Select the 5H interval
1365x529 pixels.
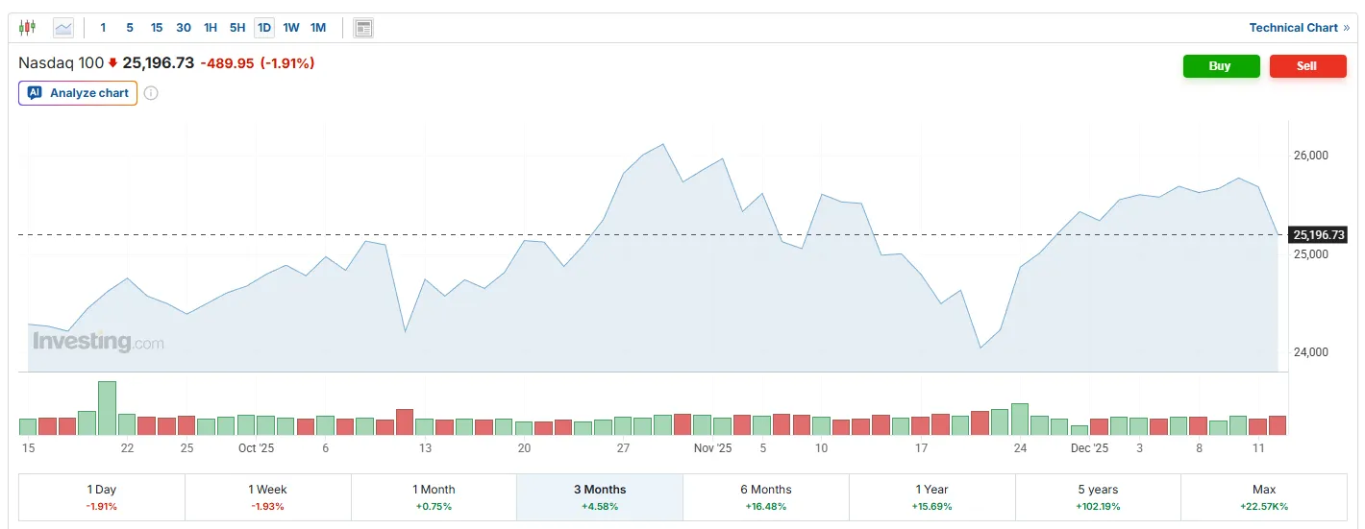pyautogui.click(x=237, y=28)
